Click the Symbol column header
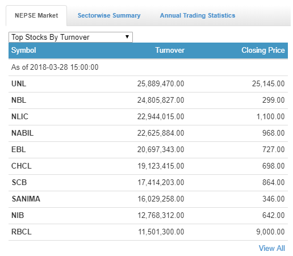Image resolution: width=293 pixels, height=256 pixels. [x=24, y=51]
